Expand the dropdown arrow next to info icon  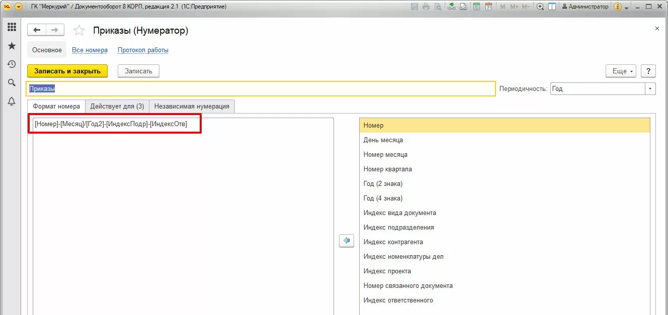[627, 8]
